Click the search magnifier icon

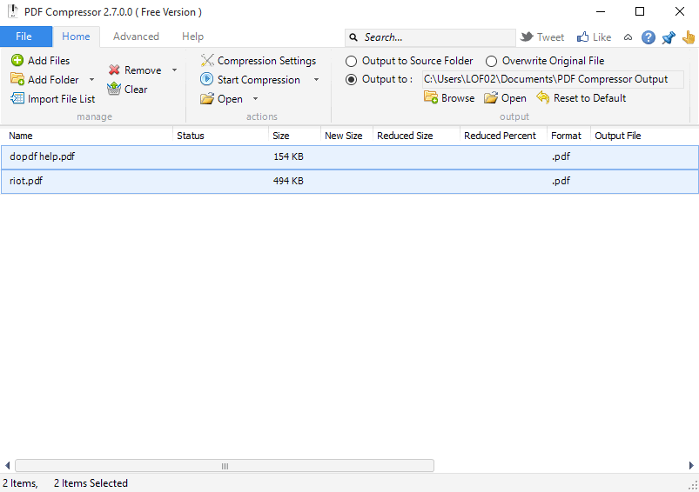pos(353,37)
